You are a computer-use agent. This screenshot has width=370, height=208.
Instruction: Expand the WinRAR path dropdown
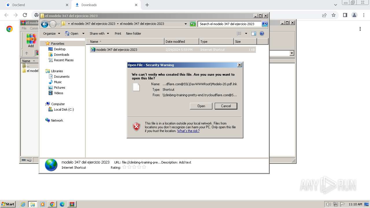[292, 53]
